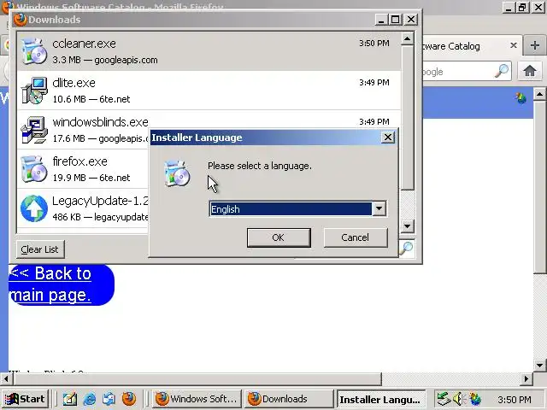
Task: Click the notepad quick launch icon
Action: (x=70, y=399)
